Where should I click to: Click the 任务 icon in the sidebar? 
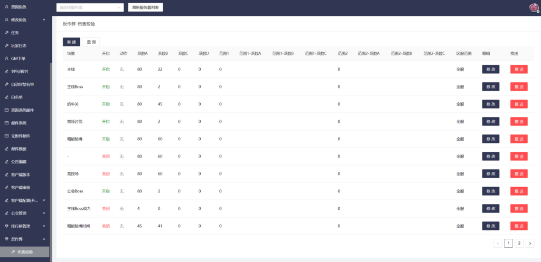click(x=6, y=33)
